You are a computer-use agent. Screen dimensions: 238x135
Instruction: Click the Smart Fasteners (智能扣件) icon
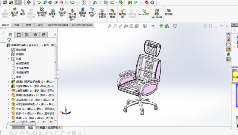(53, 13)
